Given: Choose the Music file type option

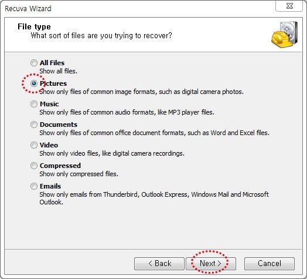Looking at the screenshot, I should pos(34,104).
